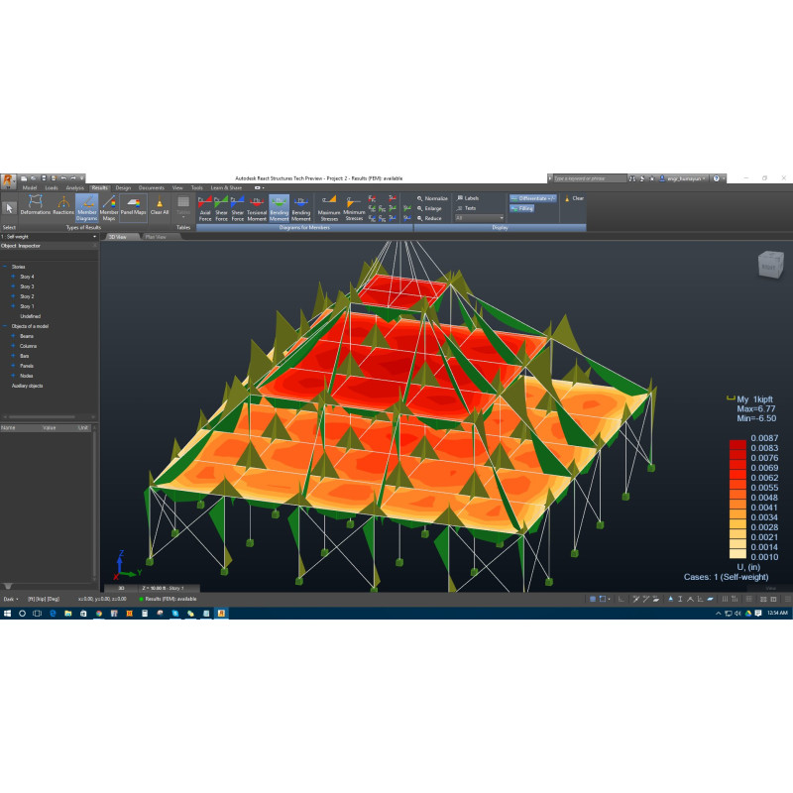Click the Panel Maps icon
The width and height of the screenshot is (793, 793).
point(134,207)
